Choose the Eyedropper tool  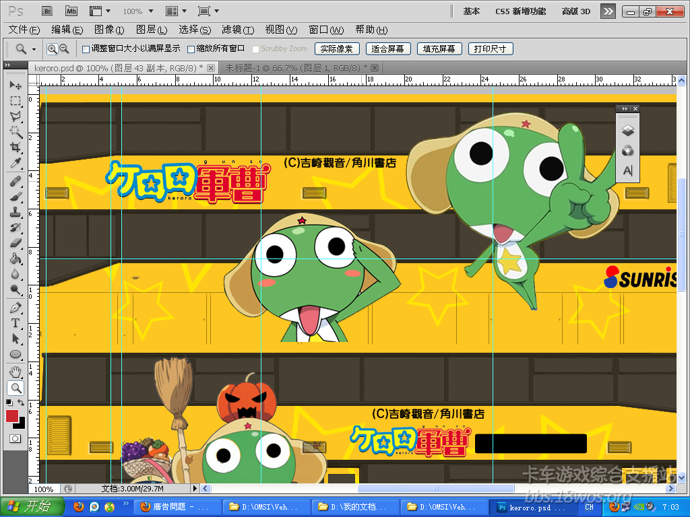pyautogui.click(x=15, y=164)
